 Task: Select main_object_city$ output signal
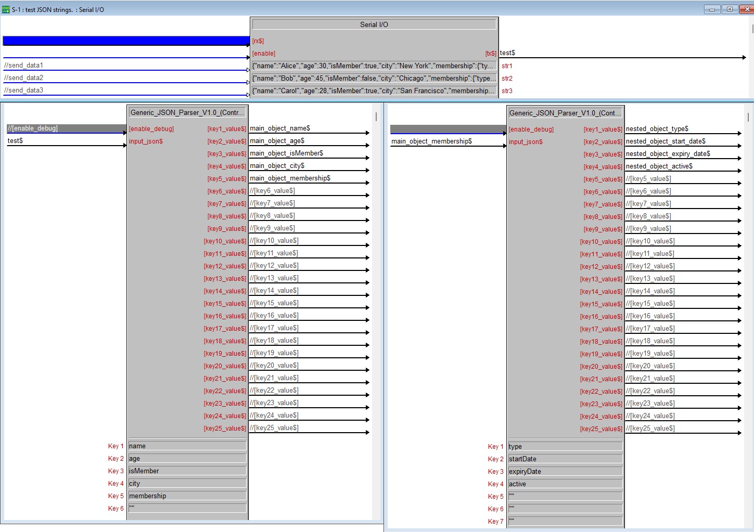pos(277,166)
